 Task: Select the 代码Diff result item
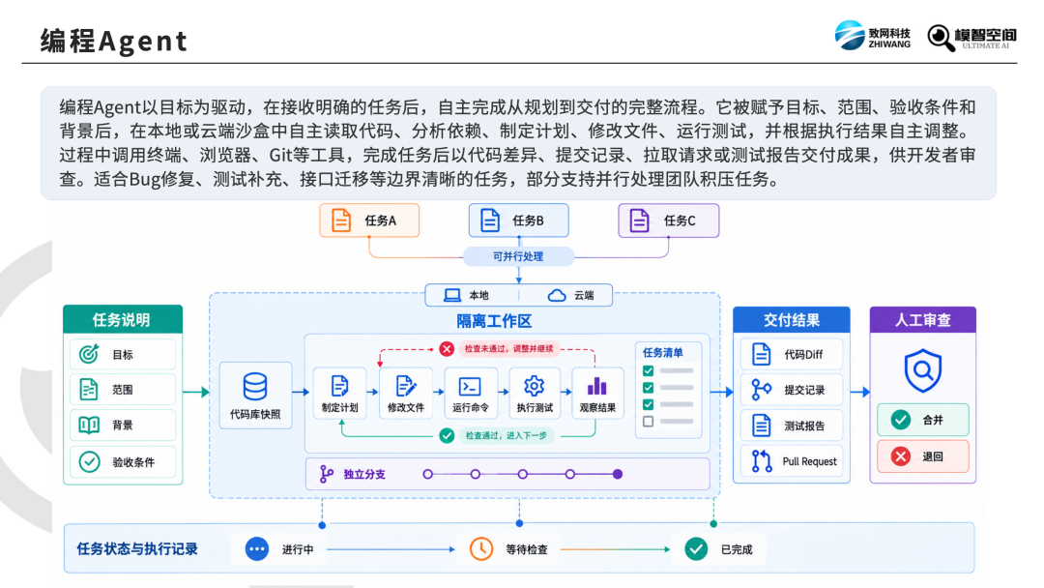click(x=792, y=354)
